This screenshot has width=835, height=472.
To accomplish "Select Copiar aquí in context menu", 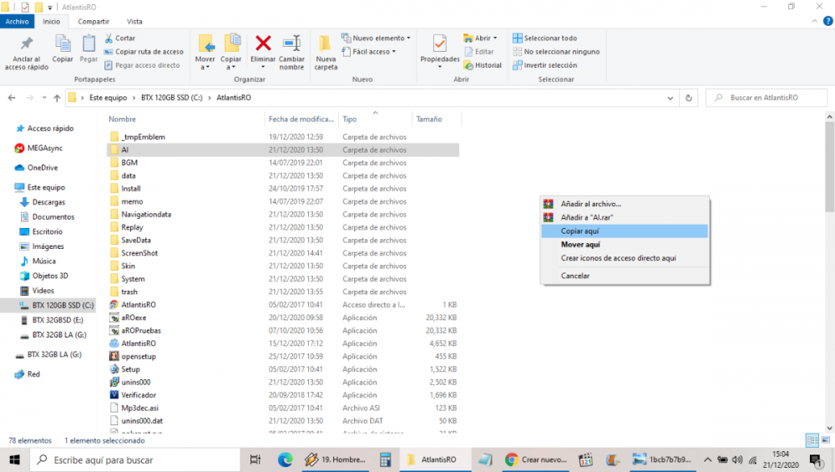I will pyautogui.click(x=579, y=231).
